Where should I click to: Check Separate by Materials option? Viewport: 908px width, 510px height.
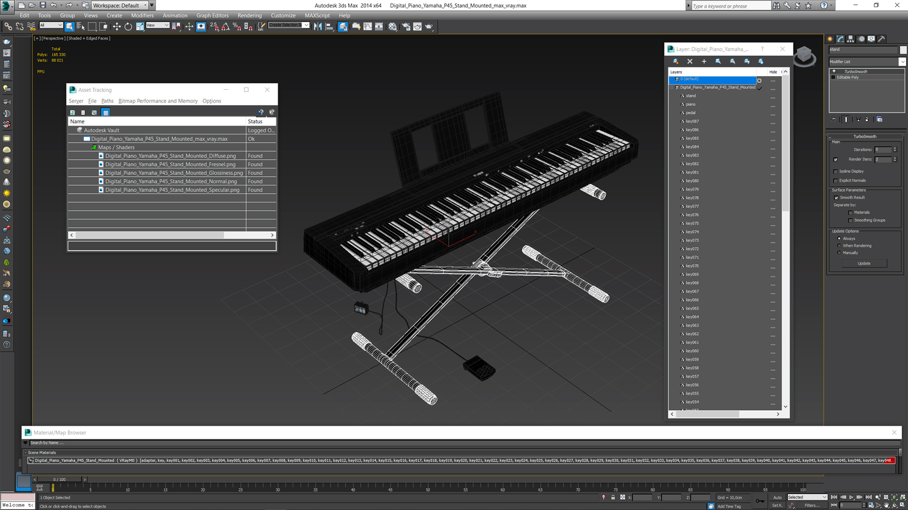coord(850,212)
